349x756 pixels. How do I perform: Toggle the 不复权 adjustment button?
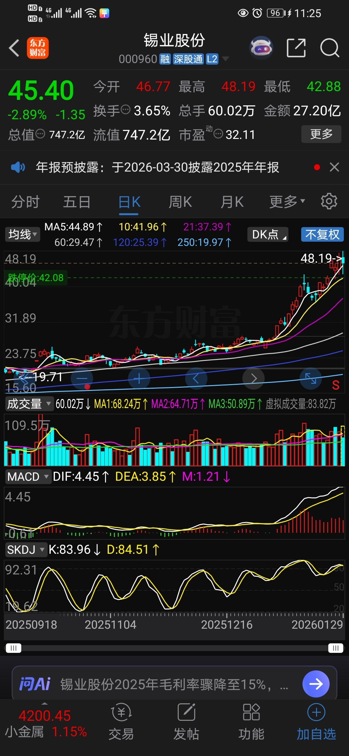point(323,235)
